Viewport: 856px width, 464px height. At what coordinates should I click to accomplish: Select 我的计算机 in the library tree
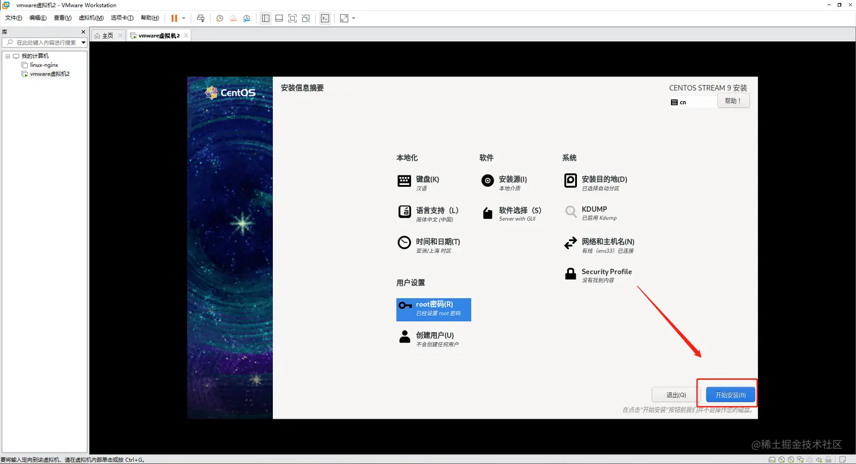(x=35, y=56)
